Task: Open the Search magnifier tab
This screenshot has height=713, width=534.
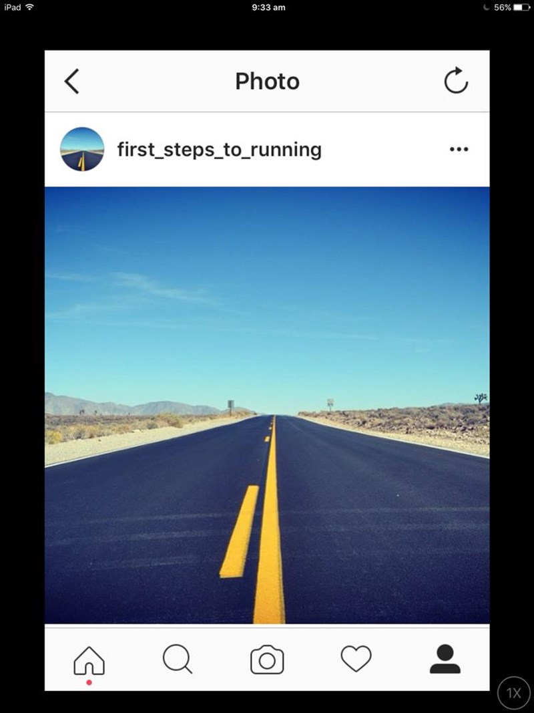Action: (178, 659)
